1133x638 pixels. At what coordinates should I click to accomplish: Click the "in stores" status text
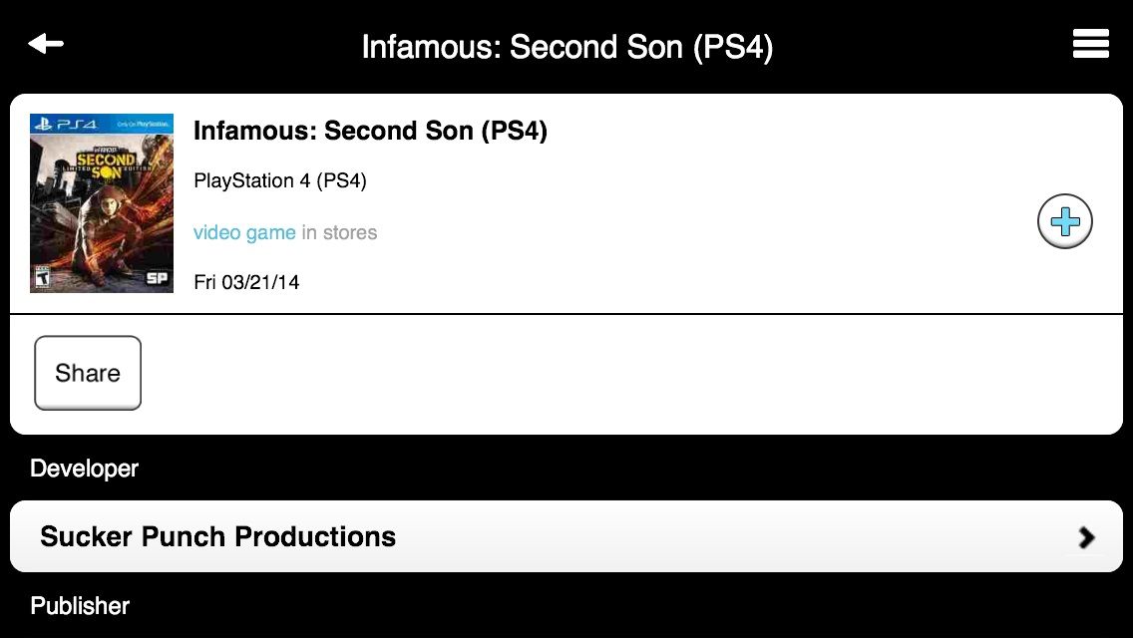[x=339, y=233]
